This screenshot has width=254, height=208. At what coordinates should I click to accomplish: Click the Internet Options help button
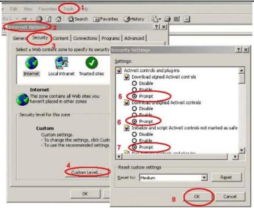[156, 27]
